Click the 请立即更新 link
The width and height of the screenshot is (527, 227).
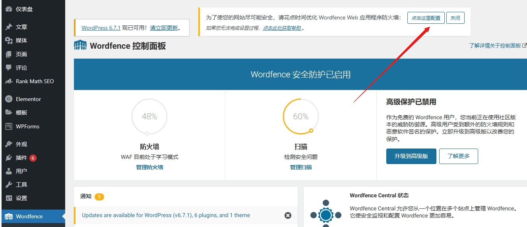point(164,28)
